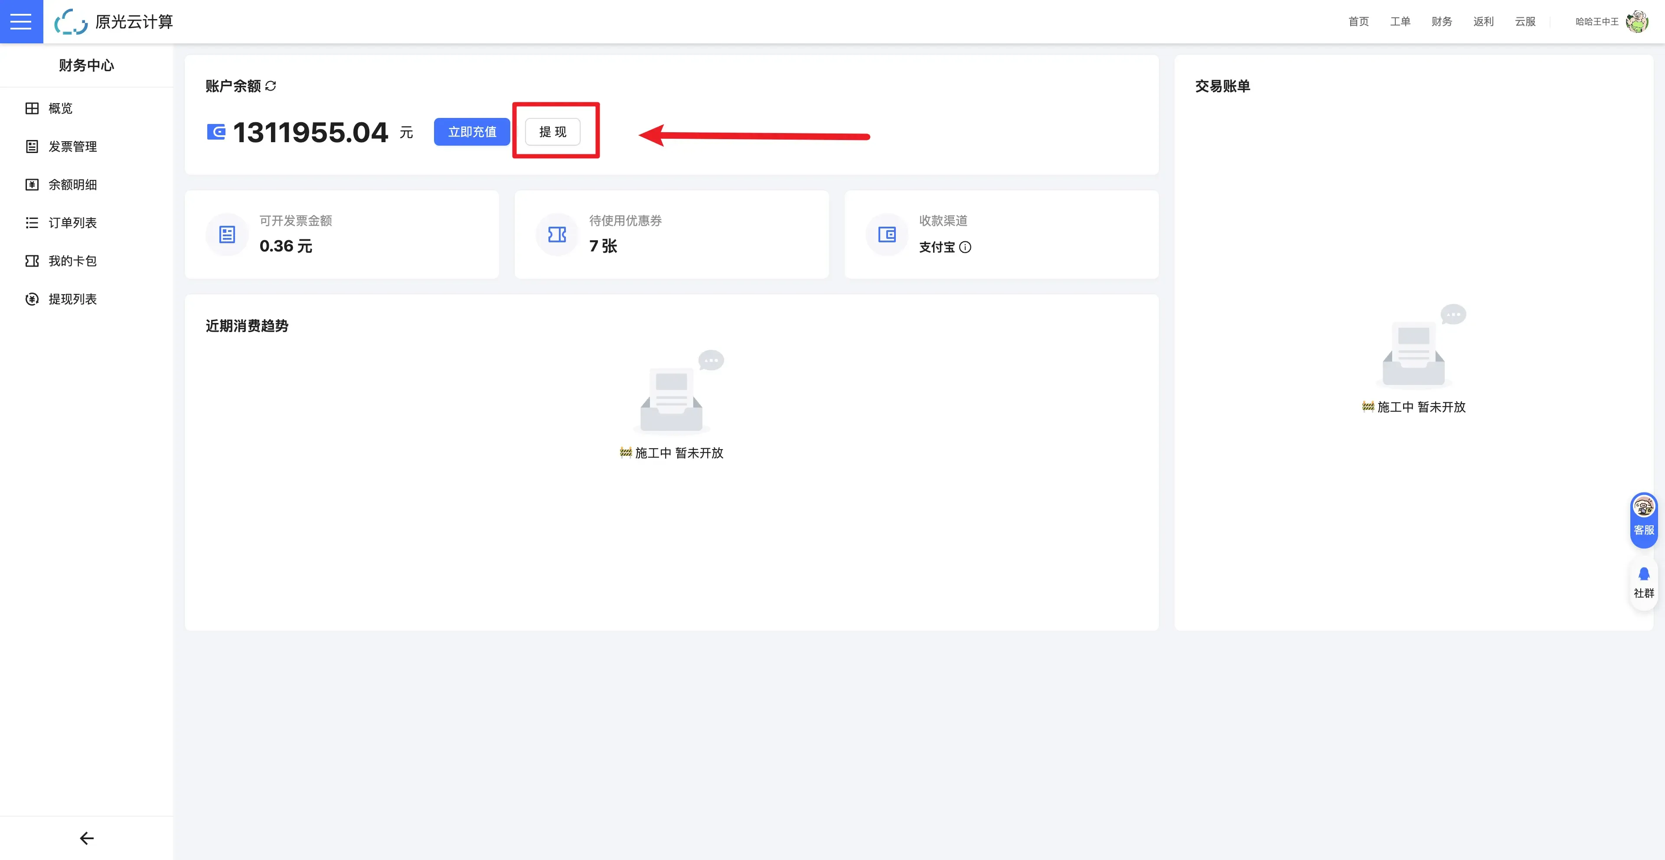Click the coupon ticket icon
The width and height of the screenshot is (1665, 860).
point(556,234)
